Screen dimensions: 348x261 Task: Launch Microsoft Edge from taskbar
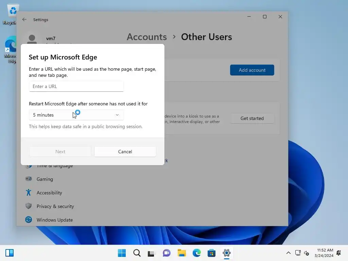(x=197, y=253)
